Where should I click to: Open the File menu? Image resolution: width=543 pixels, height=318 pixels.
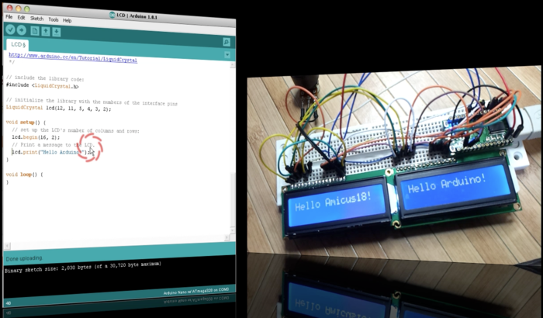point(9,17)
